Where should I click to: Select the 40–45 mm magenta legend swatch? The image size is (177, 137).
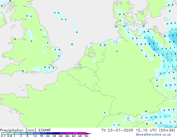76,133
